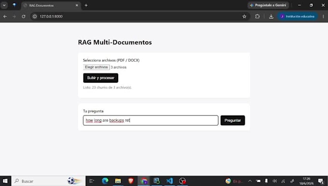328x186 pixels.
Task: Reload the page with refresh icon
Action: point(24,16)
